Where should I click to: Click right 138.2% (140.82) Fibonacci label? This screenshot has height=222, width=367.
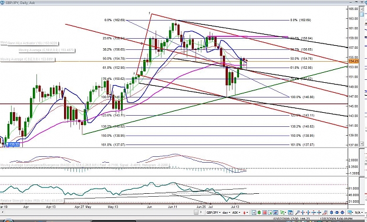[302, 126]
